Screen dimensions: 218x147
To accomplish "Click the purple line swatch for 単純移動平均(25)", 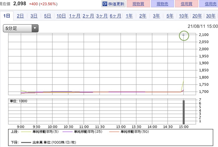I will pyautogui.click(x=68, y=132).
